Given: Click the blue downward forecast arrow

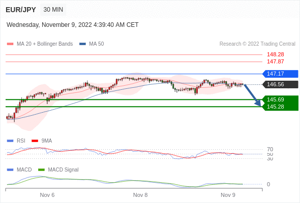Looking at the screenshot, I should pos(253,95).
